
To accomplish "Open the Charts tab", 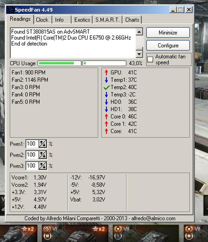I will [x=132, y=20].
